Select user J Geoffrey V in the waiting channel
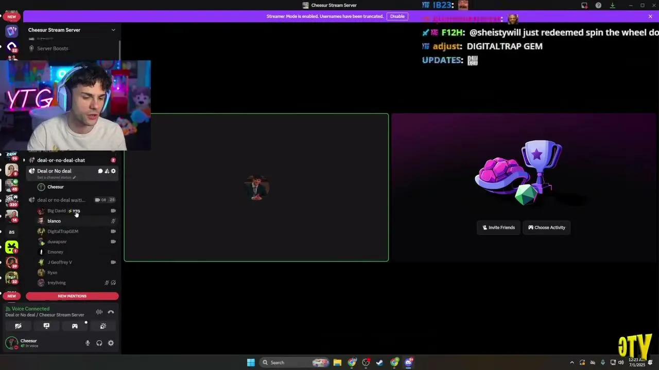This screenshot has width=659, height=370. (x=60, y=262)
